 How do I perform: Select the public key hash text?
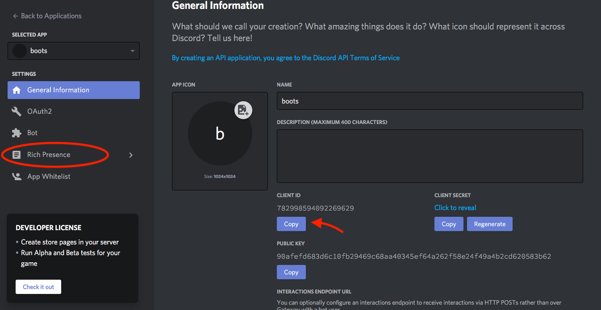(414, 256)
